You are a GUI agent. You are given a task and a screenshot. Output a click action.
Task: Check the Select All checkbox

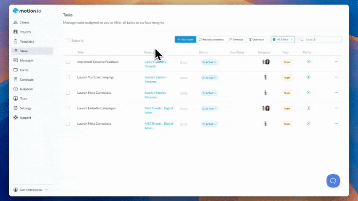click(68, 40)
